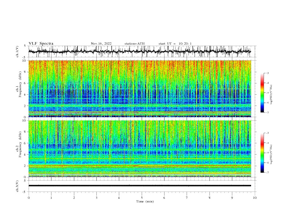
Task: Click inside the ch.2 spectrogram panel
Action: tap(140, 149)
